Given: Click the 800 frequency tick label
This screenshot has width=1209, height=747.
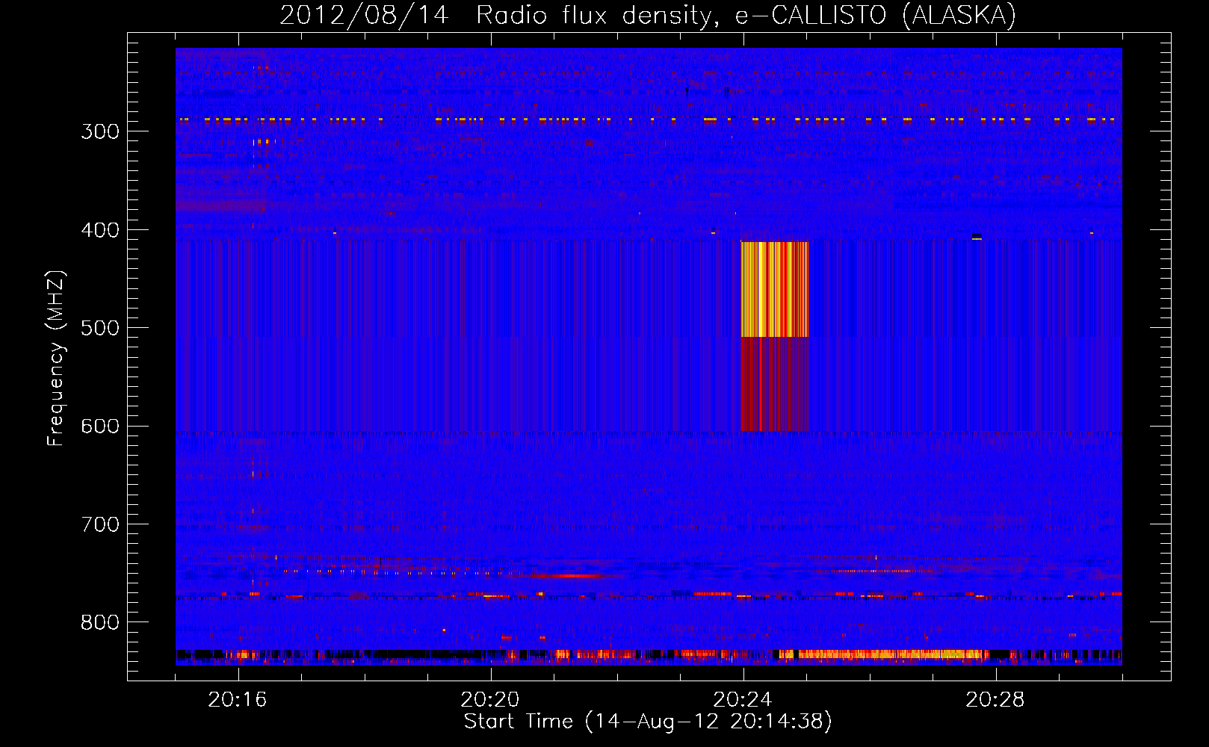Looking at the screenshot, I should (x=100, y=623).
